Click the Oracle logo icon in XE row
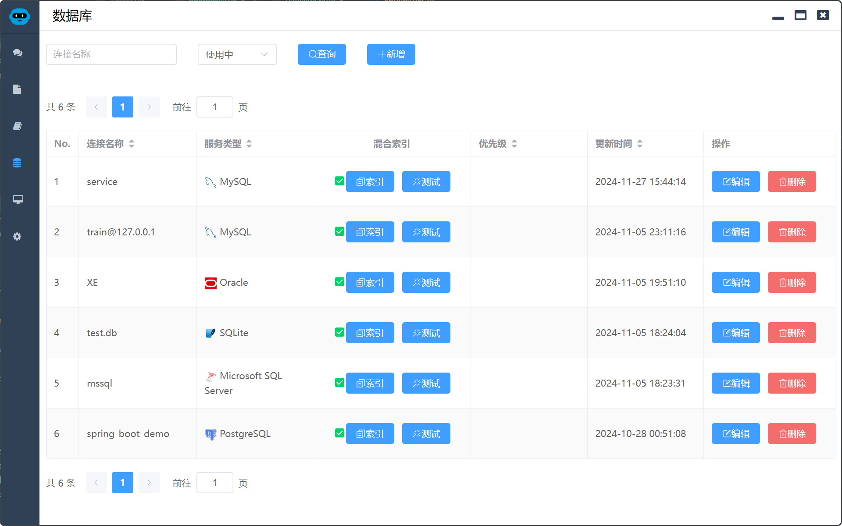This screenshot has width=842, height=526. coord(210,283)
